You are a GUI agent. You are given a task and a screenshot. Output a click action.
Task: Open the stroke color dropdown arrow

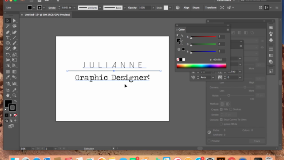tap(43, 8)
